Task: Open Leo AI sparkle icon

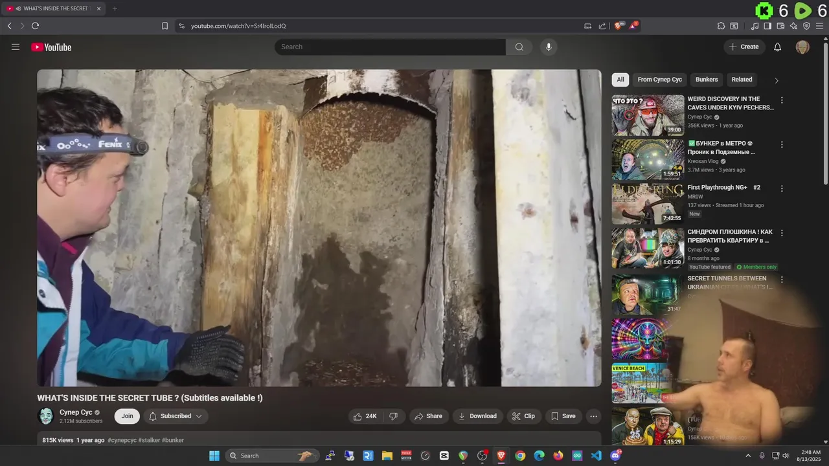Action: tap(793, 26)
